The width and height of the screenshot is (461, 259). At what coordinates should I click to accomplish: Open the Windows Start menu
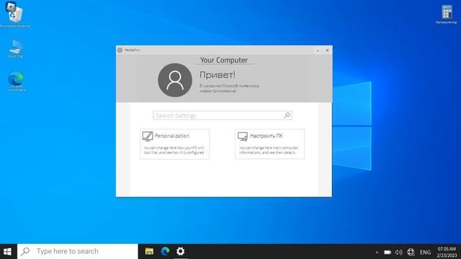7,251
